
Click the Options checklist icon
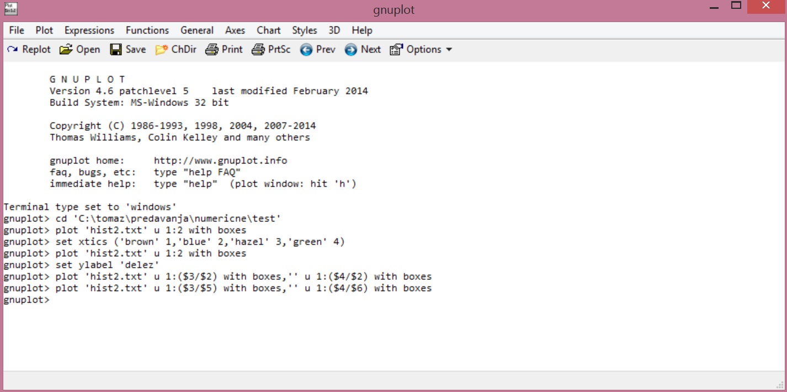pos(396,50)
